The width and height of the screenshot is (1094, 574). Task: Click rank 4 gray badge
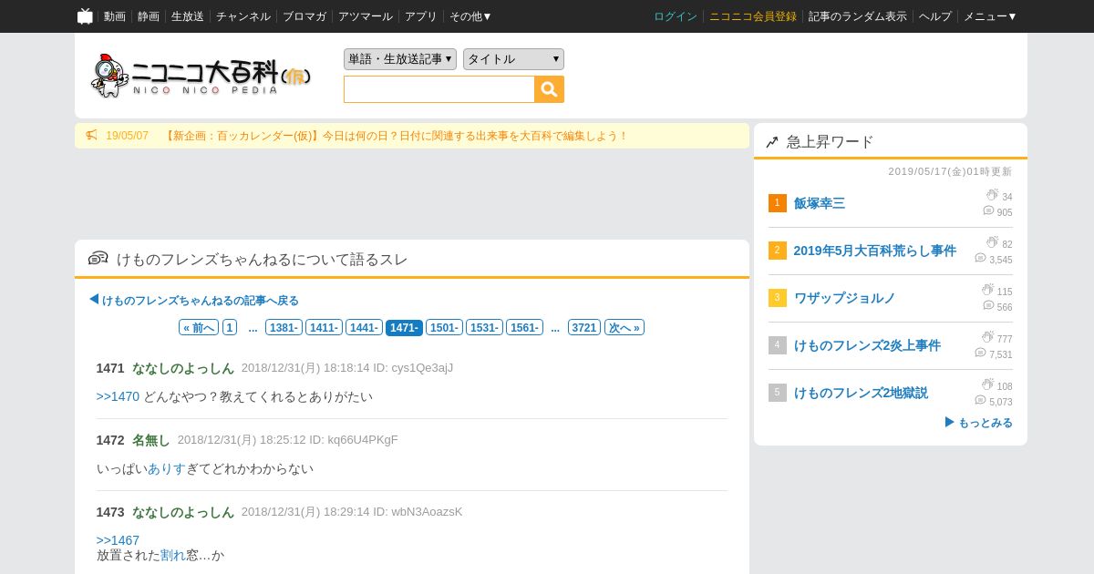click(777, 345)
